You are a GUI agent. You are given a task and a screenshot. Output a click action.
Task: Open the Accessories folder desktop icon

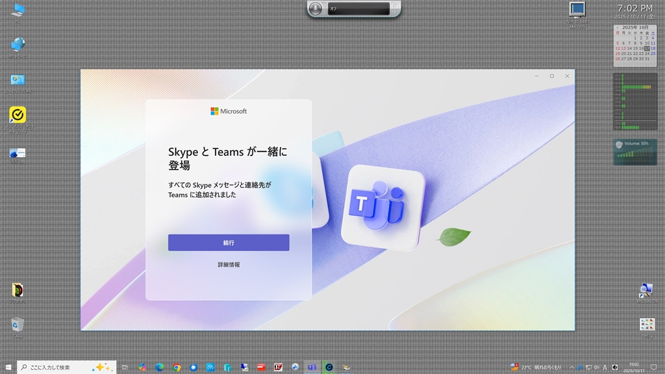tap(18, 293)
